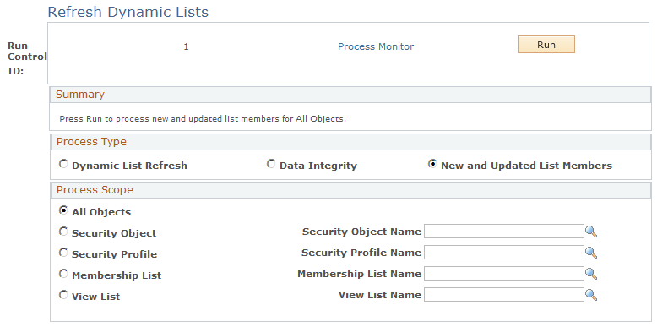This screenshot has width=657, height=327.
Task: Choose Security Profile process scope
Action: tap(63, 253)
